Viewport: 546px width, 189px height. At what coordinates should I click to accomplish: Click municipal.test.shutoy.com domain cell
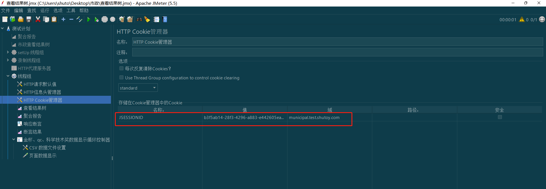[330, 117]
